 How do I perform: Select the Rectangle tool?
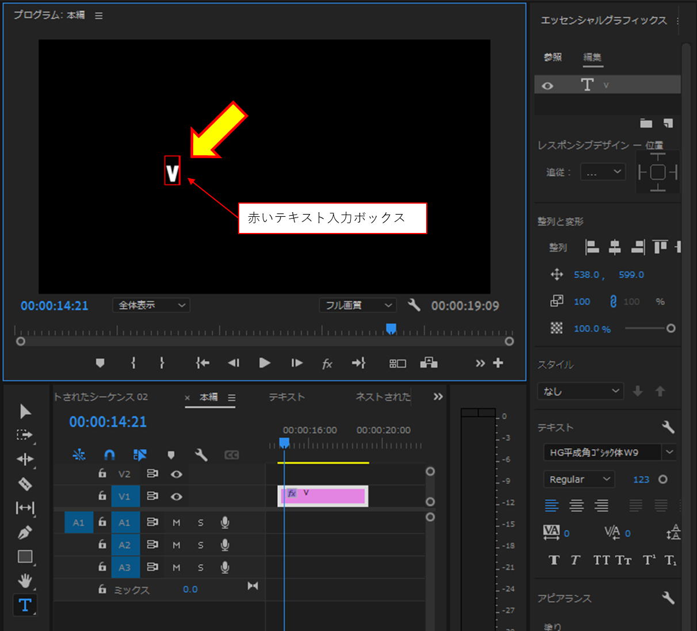click(25, 556)
